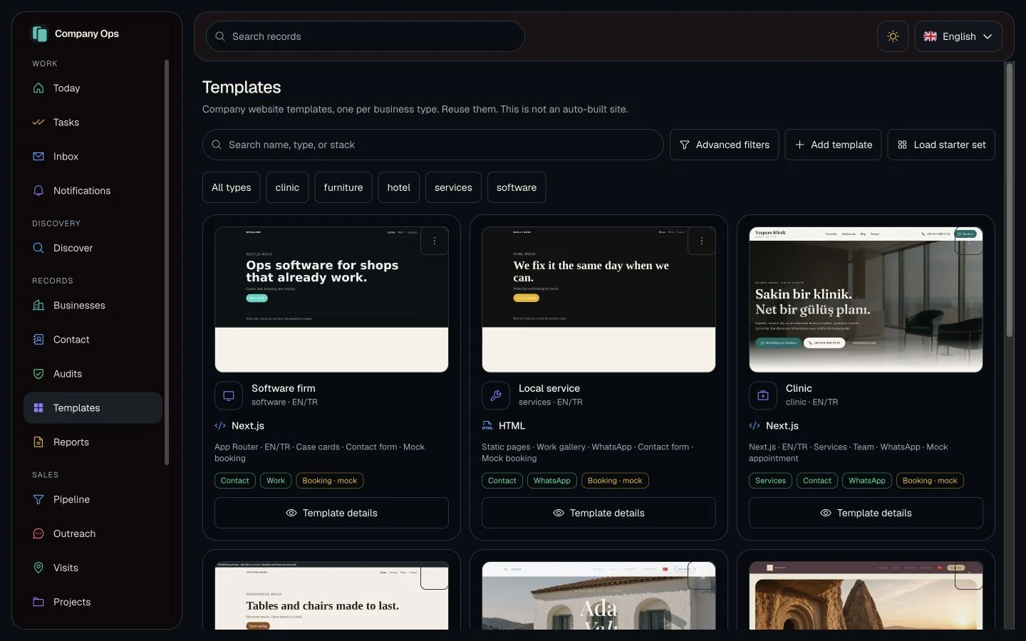Open the Today sidebar item
Image resolution: width=1026 pixels, height=641 pixels.
(x=93, y=88)
